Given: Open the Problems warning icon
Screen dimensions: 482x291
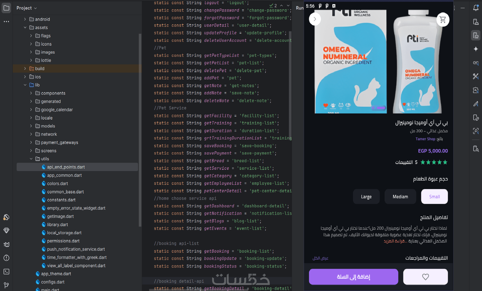Looking at the screenshot, I should [x=7, y=258].
